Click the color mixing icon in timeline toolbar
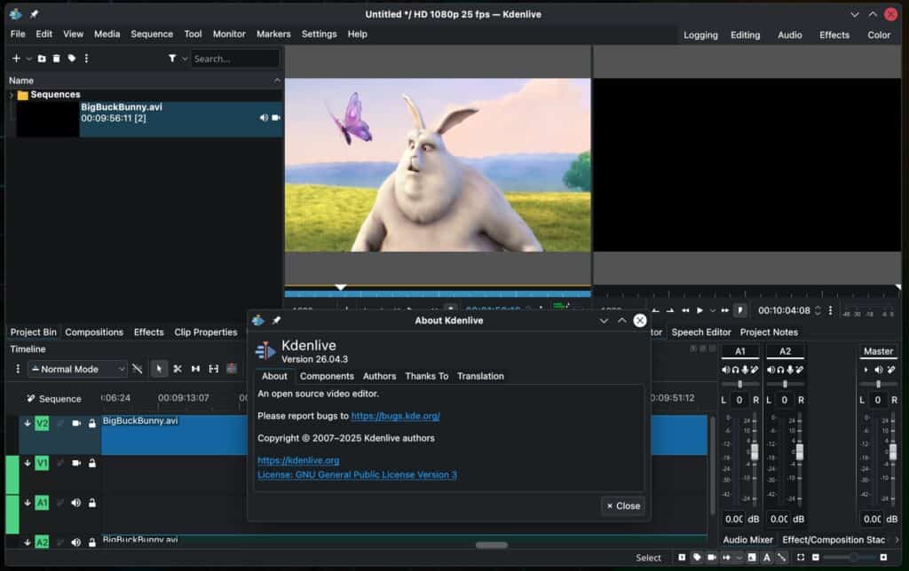Image resolution: width=909 pixels, height=571 pixels. click(232, 369)
